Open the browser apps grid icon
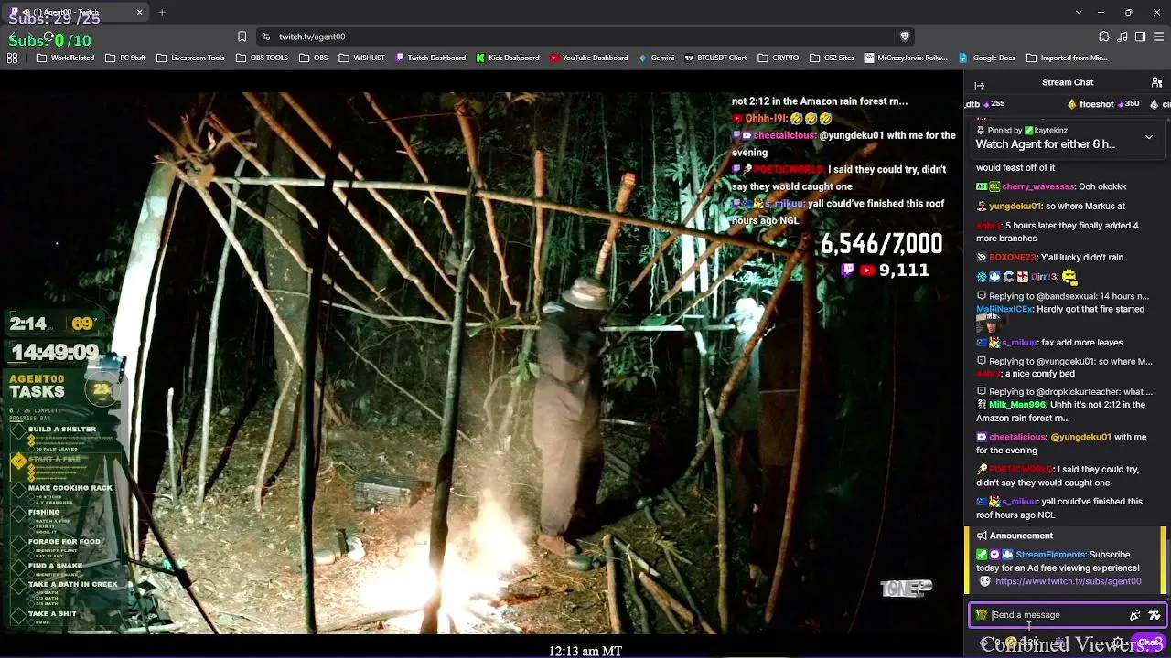1171x658 pixels. pos(12,58)
